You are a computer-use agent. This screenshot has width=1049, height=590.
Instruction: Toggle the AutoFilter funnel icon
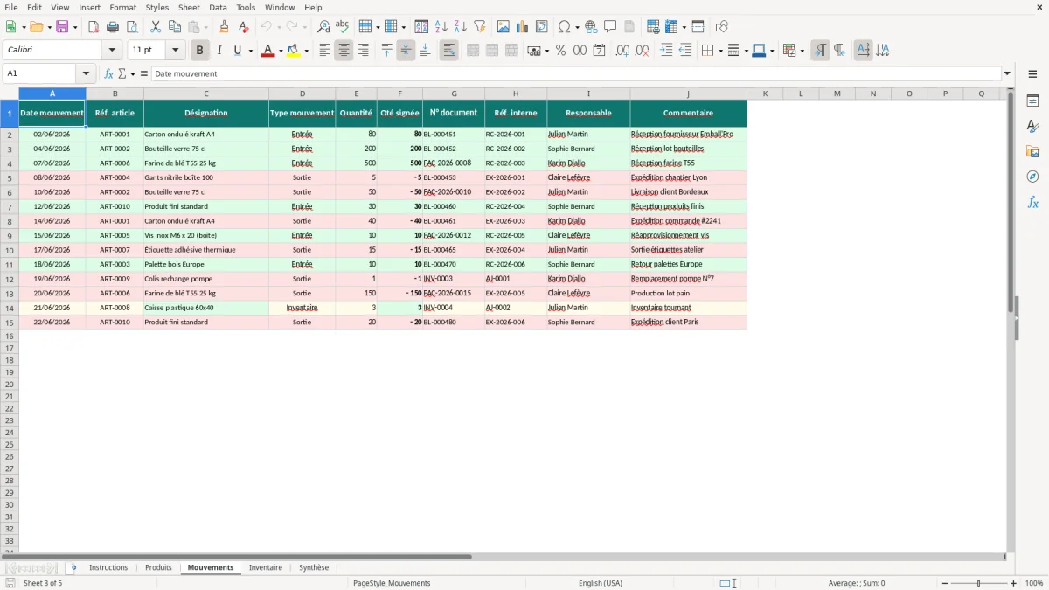click(480, 27)
